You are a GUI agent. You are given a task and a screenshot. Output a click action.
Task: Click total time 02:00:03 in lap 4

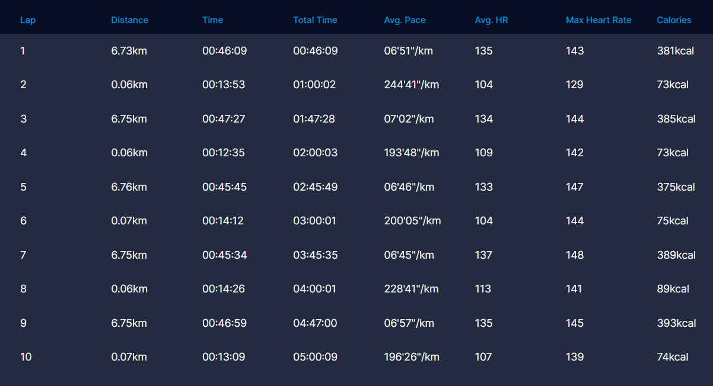(315, 153)
